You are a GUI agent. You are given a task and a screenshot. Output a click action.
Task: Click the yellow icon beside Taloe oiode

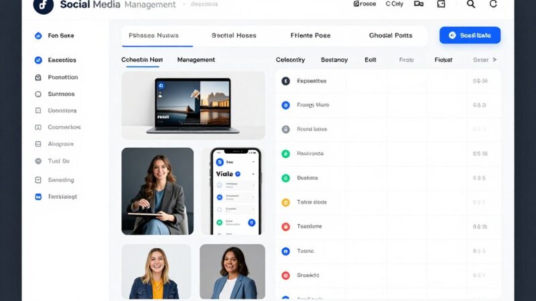point(285,203)
